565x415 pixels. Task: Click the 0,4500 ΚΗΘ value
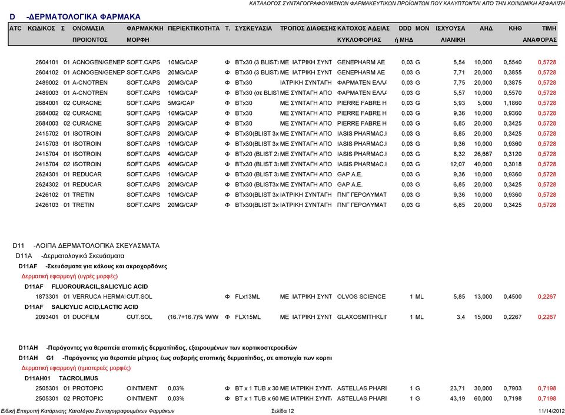coord(513,297)
